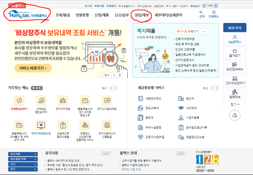Open 종합부동산세 정기고지분 분납신청 icon
Viewport: 253px width, 175px height.
(x=85, y=101)
